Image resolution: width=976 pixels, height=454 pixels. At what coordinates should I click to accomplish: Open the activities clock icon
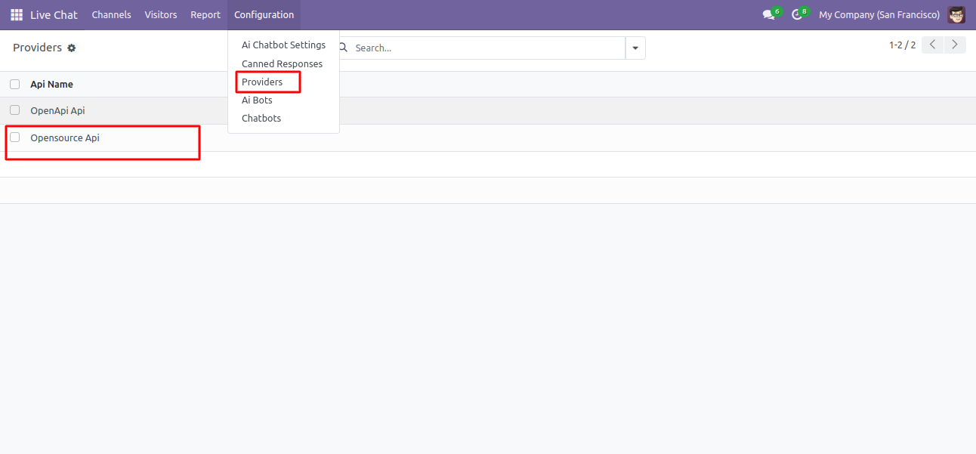(x=796, y=15)
